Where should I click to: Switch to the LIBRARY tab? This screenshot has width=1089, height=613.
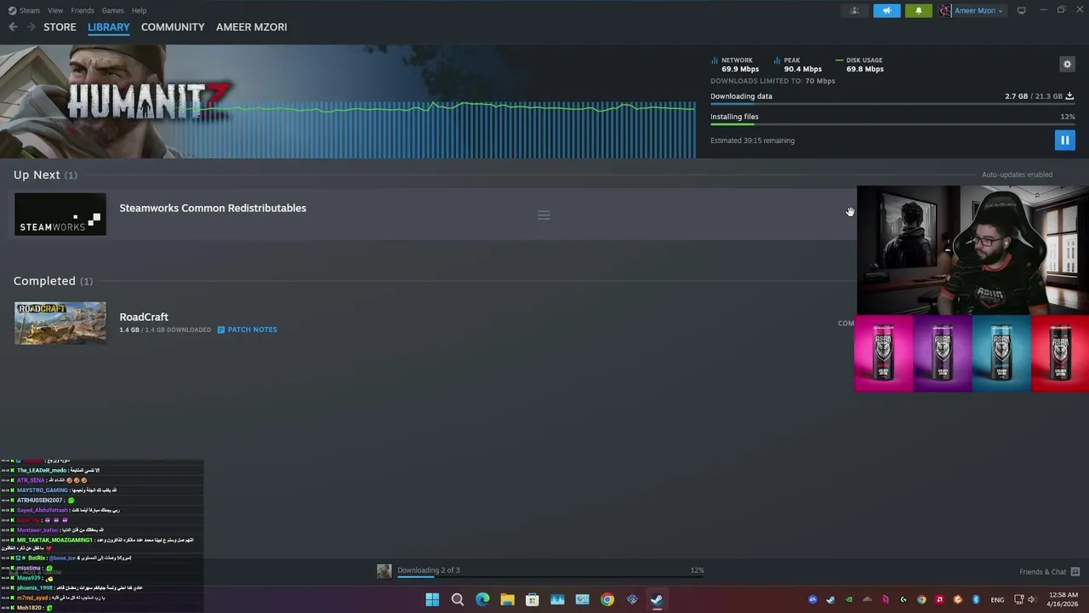coord(109,27)
